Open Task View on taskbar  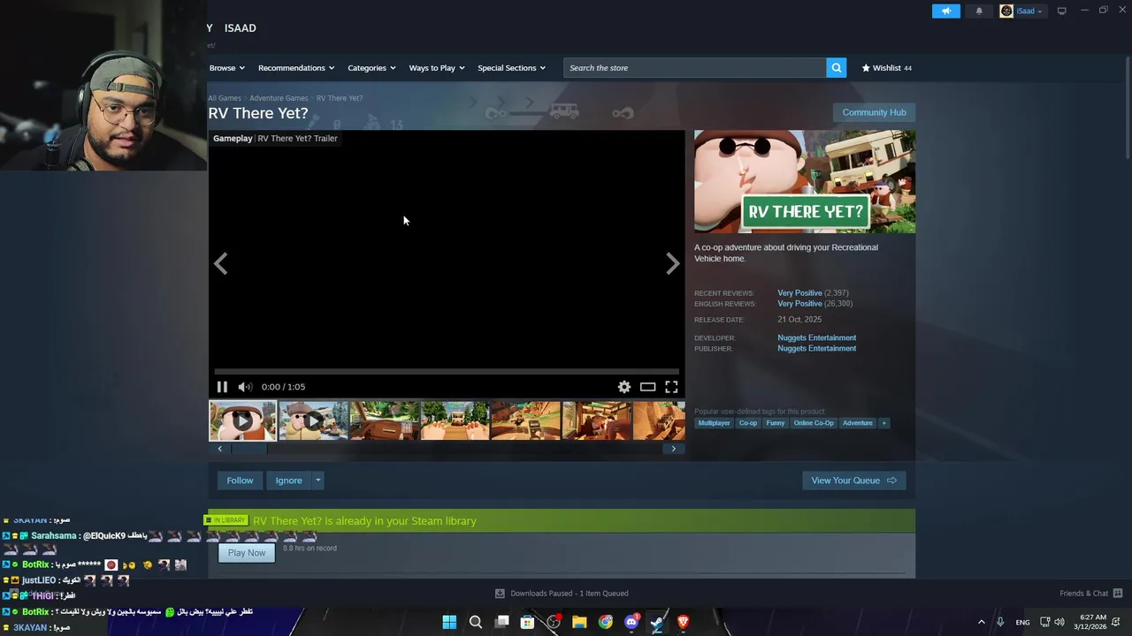point(501,622)
